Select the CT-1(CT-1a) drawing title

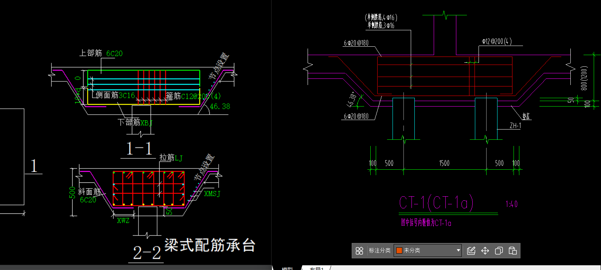pos(436,202)
